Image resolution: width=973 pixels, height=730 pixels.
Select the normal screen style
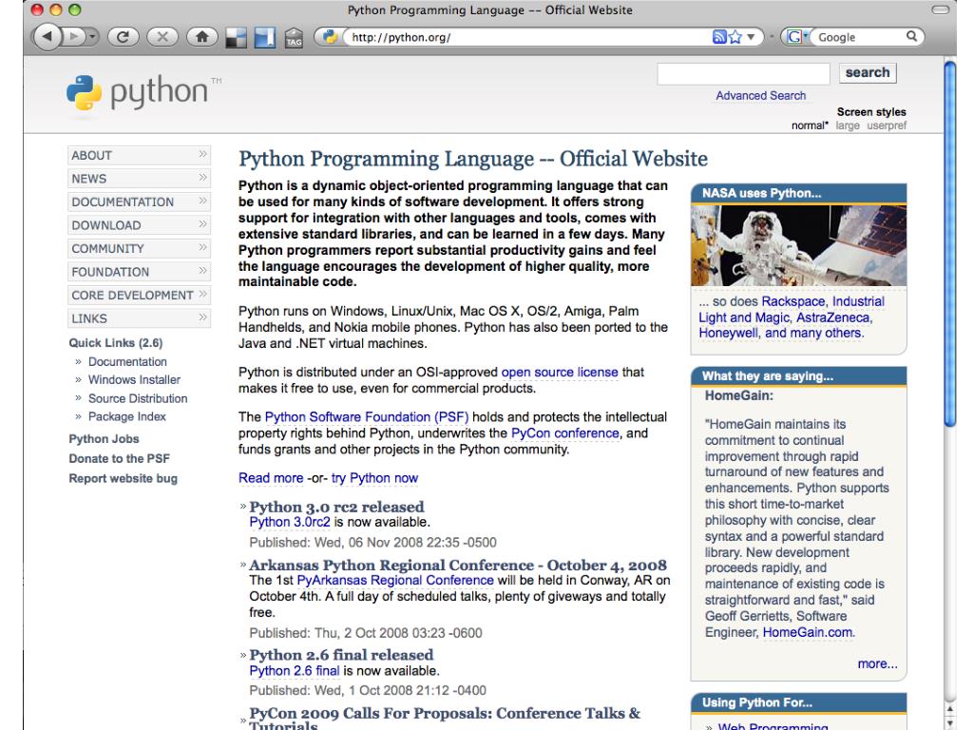pyautogui.click(x=810, y=125)
